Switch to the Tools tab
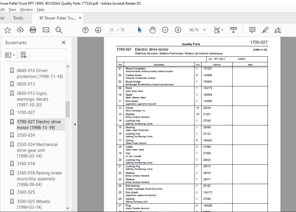296x212 pixels. pyautogui.click(x=18, y=18)
